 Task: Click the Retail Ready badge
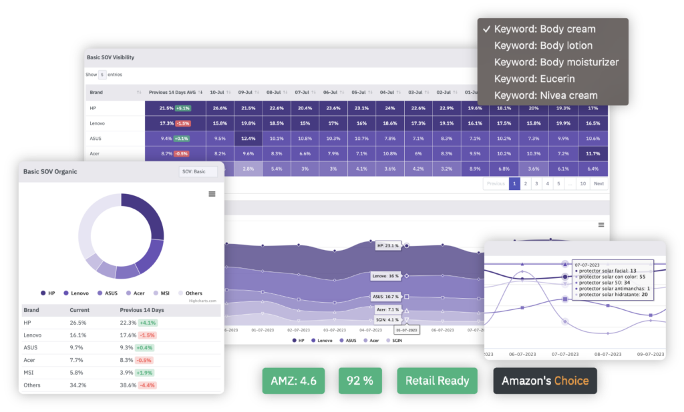pyautogui.click(x=437, y=381)
